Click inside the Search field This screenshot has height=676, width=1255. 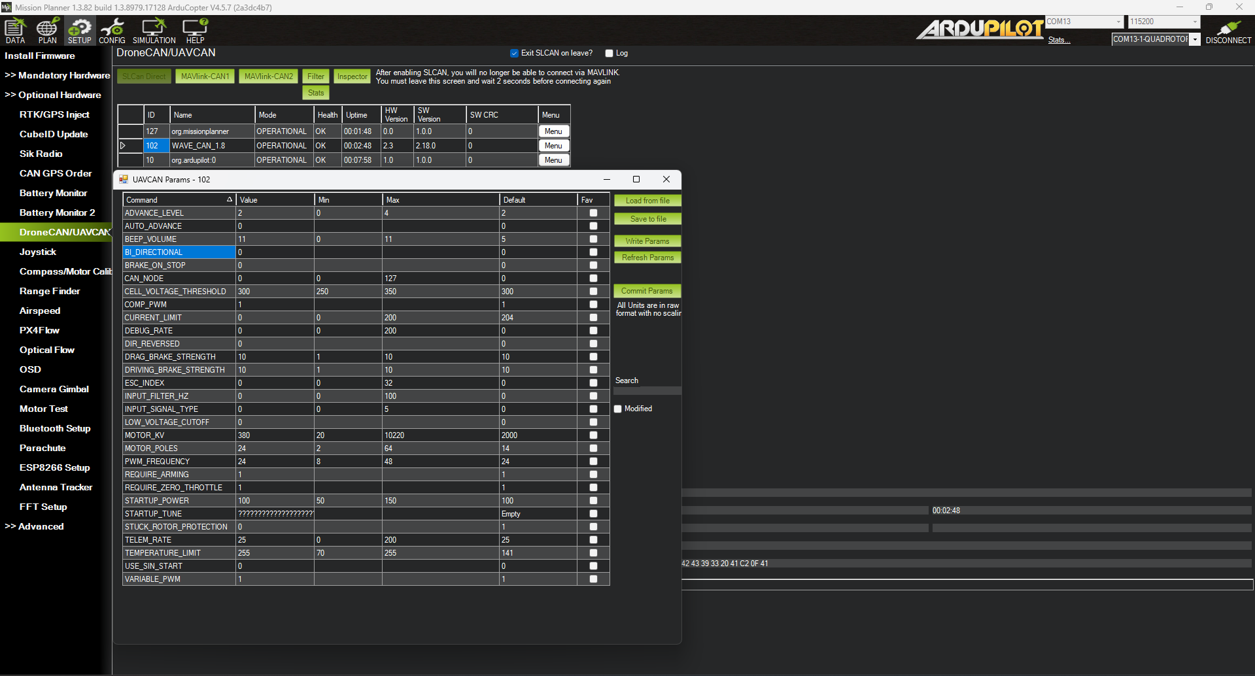click(646, 390)
